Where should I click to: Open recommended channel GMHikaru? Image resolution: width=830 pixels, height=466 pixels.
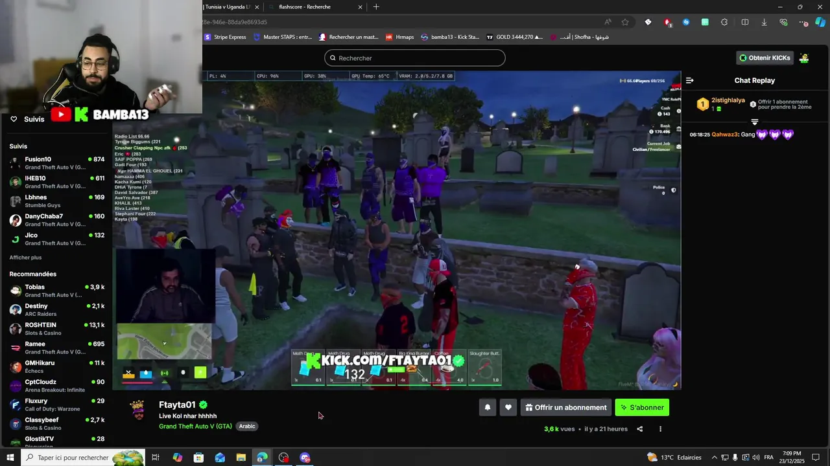(57, 366)
